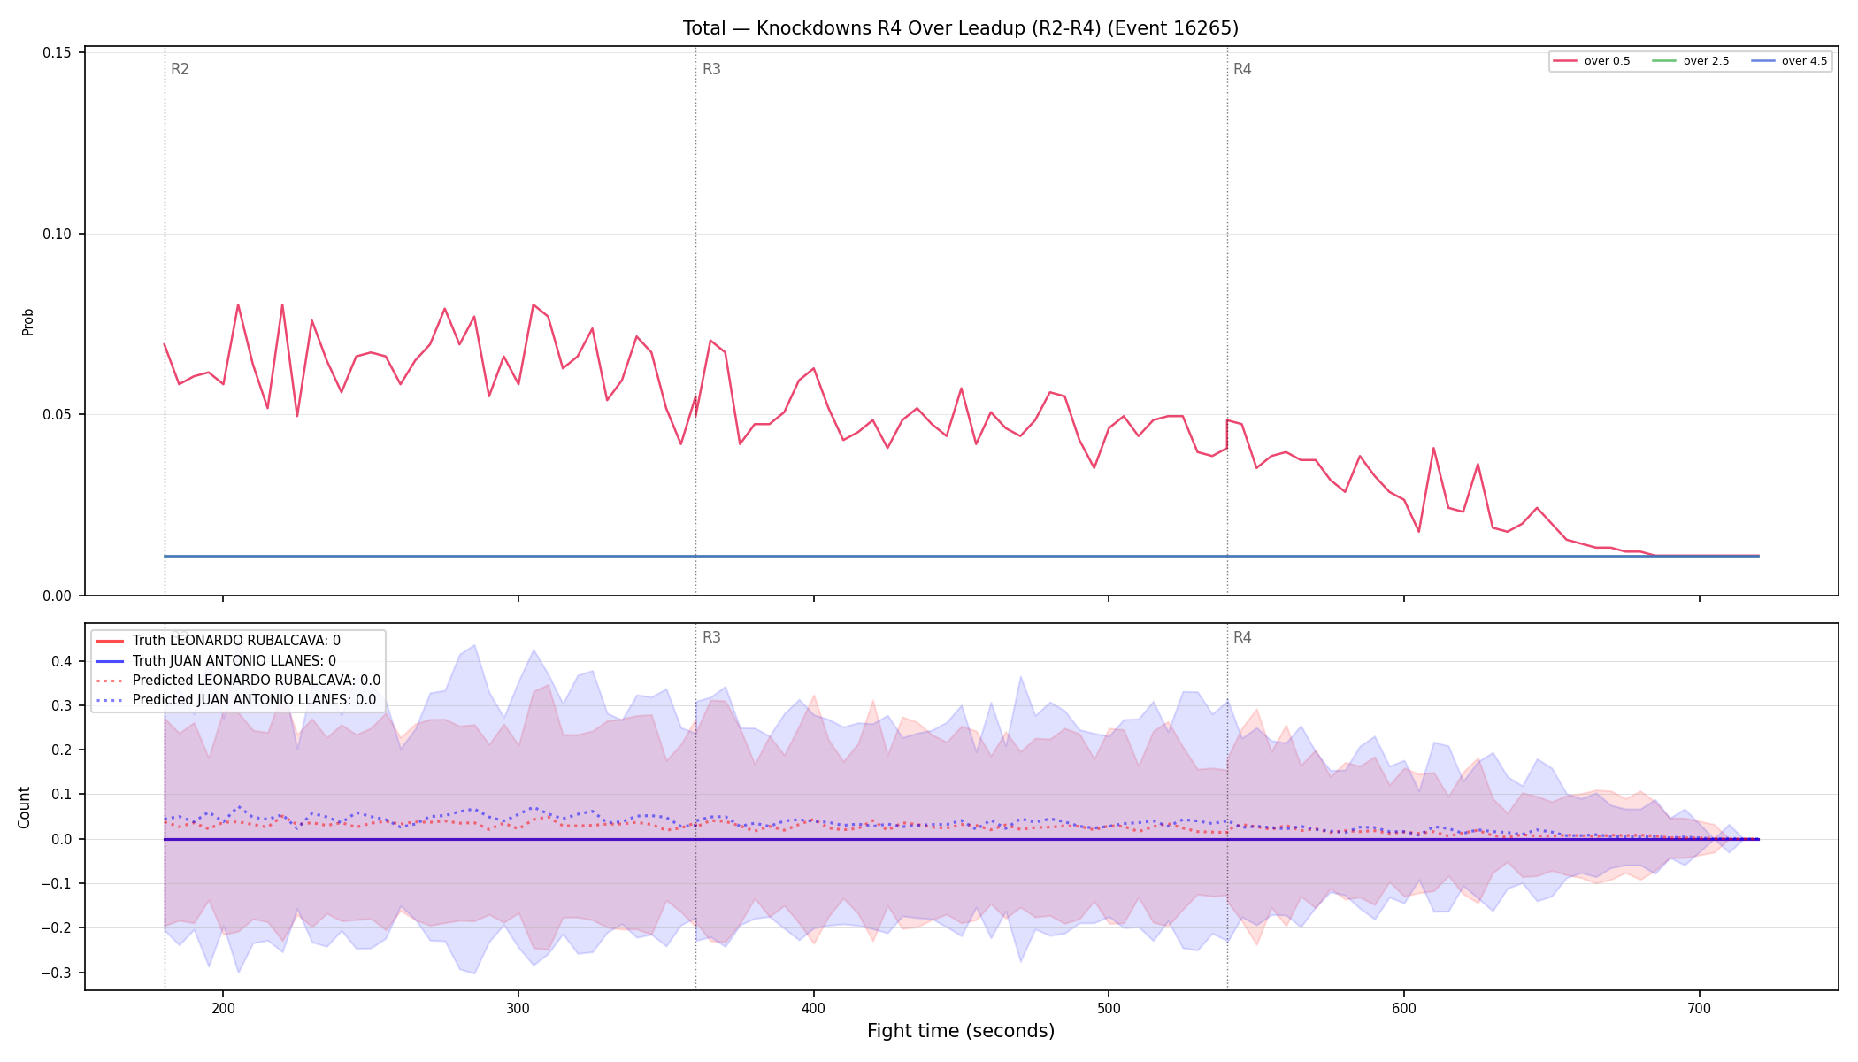Click the R4 round label in bottom chart
Image resolution: width=1858 pixels, height=1062 pixels.
[1242, 637]
